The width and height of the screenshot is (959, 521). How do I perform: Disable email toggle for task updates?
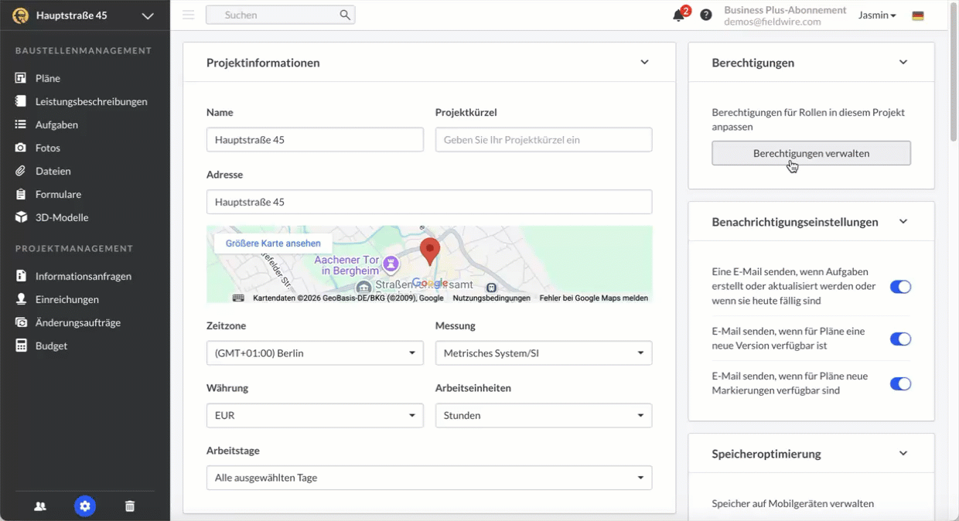tap(900, 287)
